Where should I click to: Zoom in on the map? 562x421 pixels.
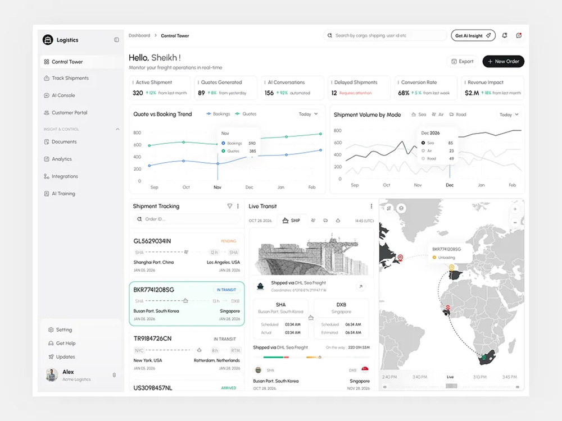click(515, 209)
